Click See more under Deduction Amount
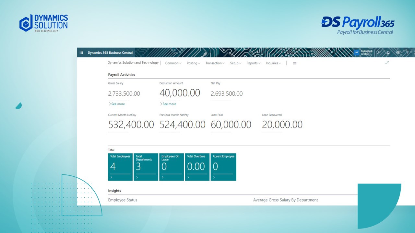This screenshot has height=233, width=415. point(168,104)
